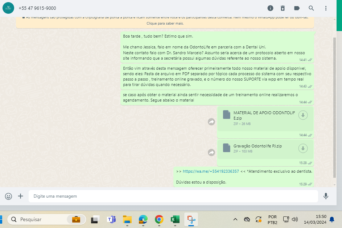Click 'Clique para saber mais' encryption notice
This screenshot has height=228, width=342.
coord(165,23)
